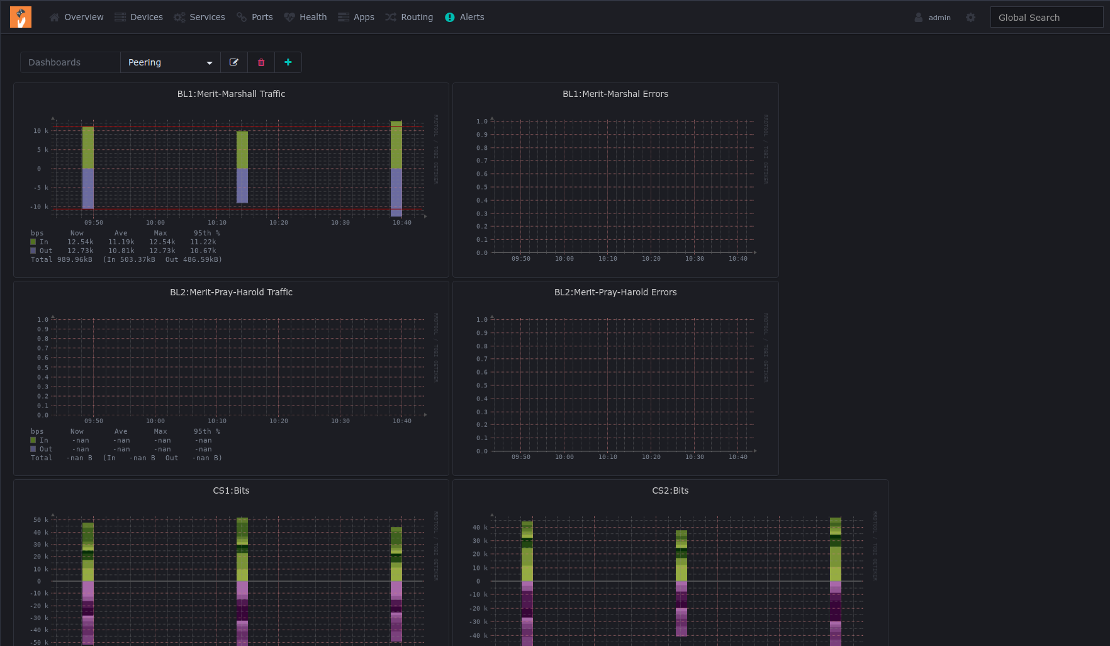This screenshot has height=646, width=1110.
Task: Click the Alerts exclamation icon
Action: [x=450, y=18]
